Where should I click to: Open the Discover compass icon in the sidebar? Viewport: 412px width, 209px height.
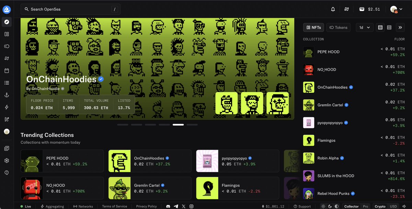(x=7, y=22)
